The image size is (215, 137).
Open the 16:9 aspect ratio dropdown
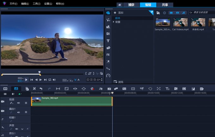(x=65, y=80)
